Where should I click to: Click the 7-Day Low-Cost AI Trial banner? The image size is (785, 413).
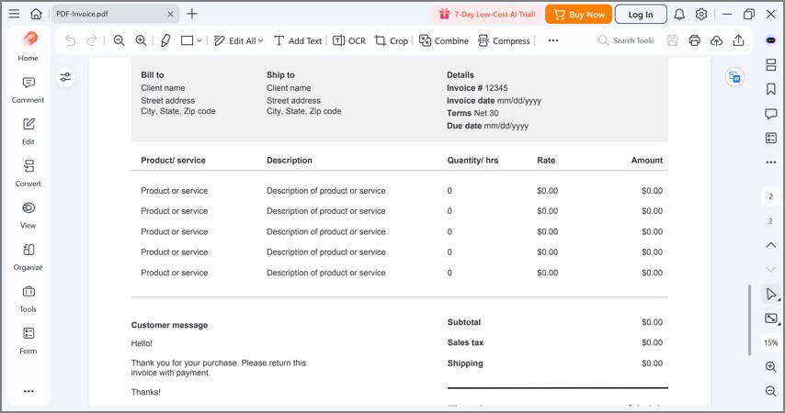point(487,15)
